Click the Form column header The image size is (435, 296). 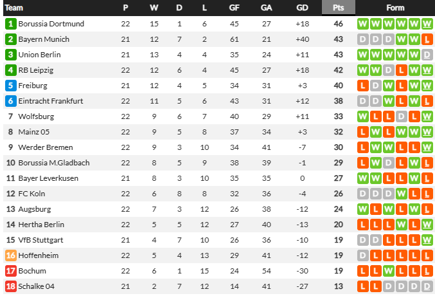click(395, 8)
